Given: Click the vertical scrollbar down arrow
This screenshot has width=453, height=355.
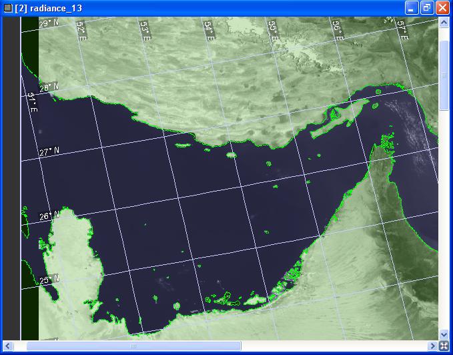Looking at the screenshot, I should click(x=444, y=334).
